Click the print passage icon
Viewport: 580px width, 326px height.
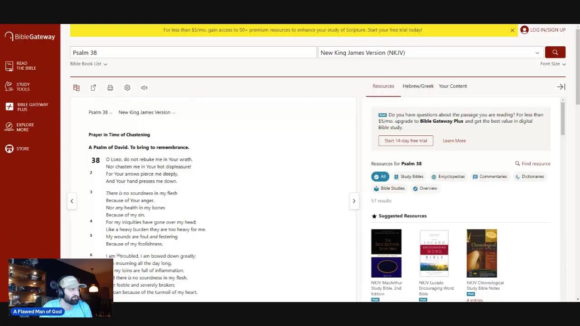point(110,88)
